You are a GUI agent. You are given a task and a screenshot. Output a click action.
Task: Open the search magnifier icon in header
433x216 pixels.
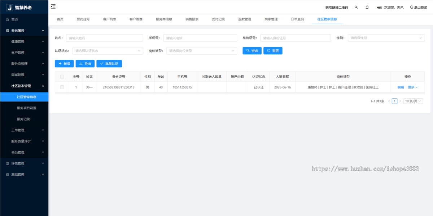pyautogui.click(x=356, y=7)
